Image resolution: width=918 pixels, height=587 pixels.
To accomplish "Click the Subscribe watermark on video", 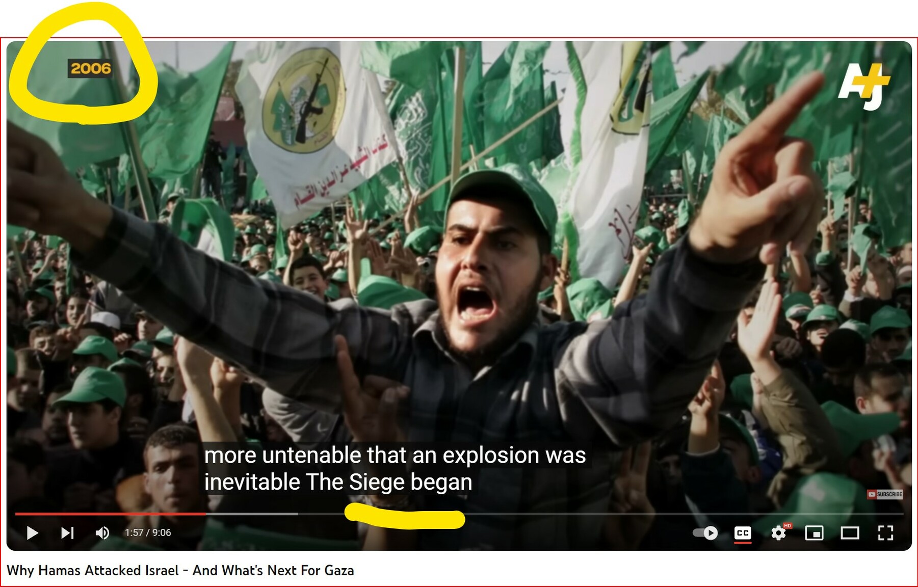I will (885, 494).
